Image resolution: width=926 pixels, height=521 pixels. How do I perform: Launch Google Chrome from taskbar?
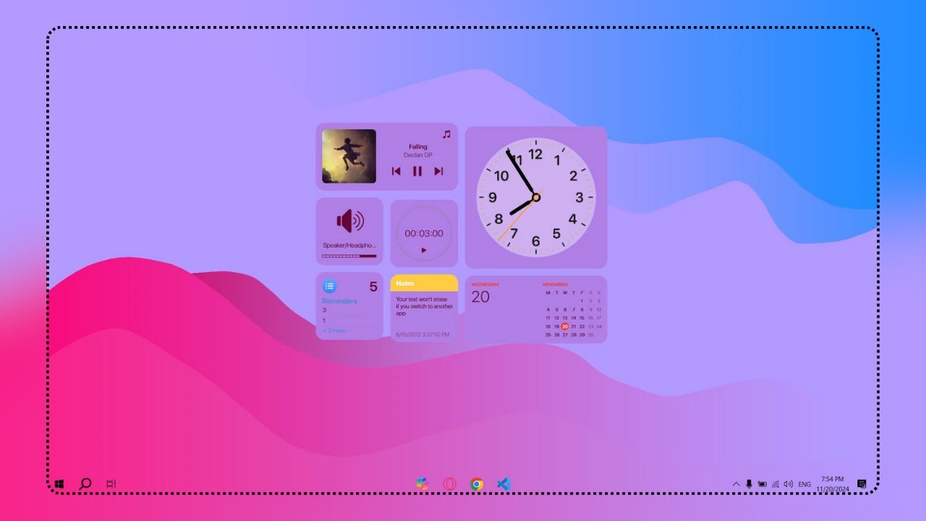click(477, 484)
